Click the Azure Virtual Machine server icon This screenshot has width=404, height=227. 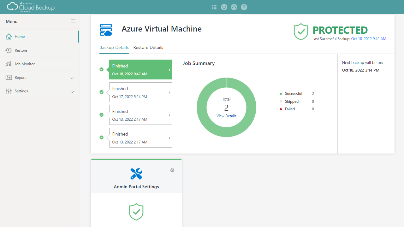click(x=106, y=30)
